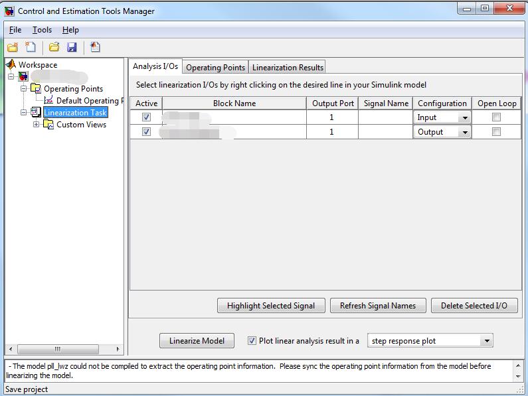The width and height of the screenshot is (528, 396).
Task: Collapse the model node under Workspace
Action: coord(11,76)
